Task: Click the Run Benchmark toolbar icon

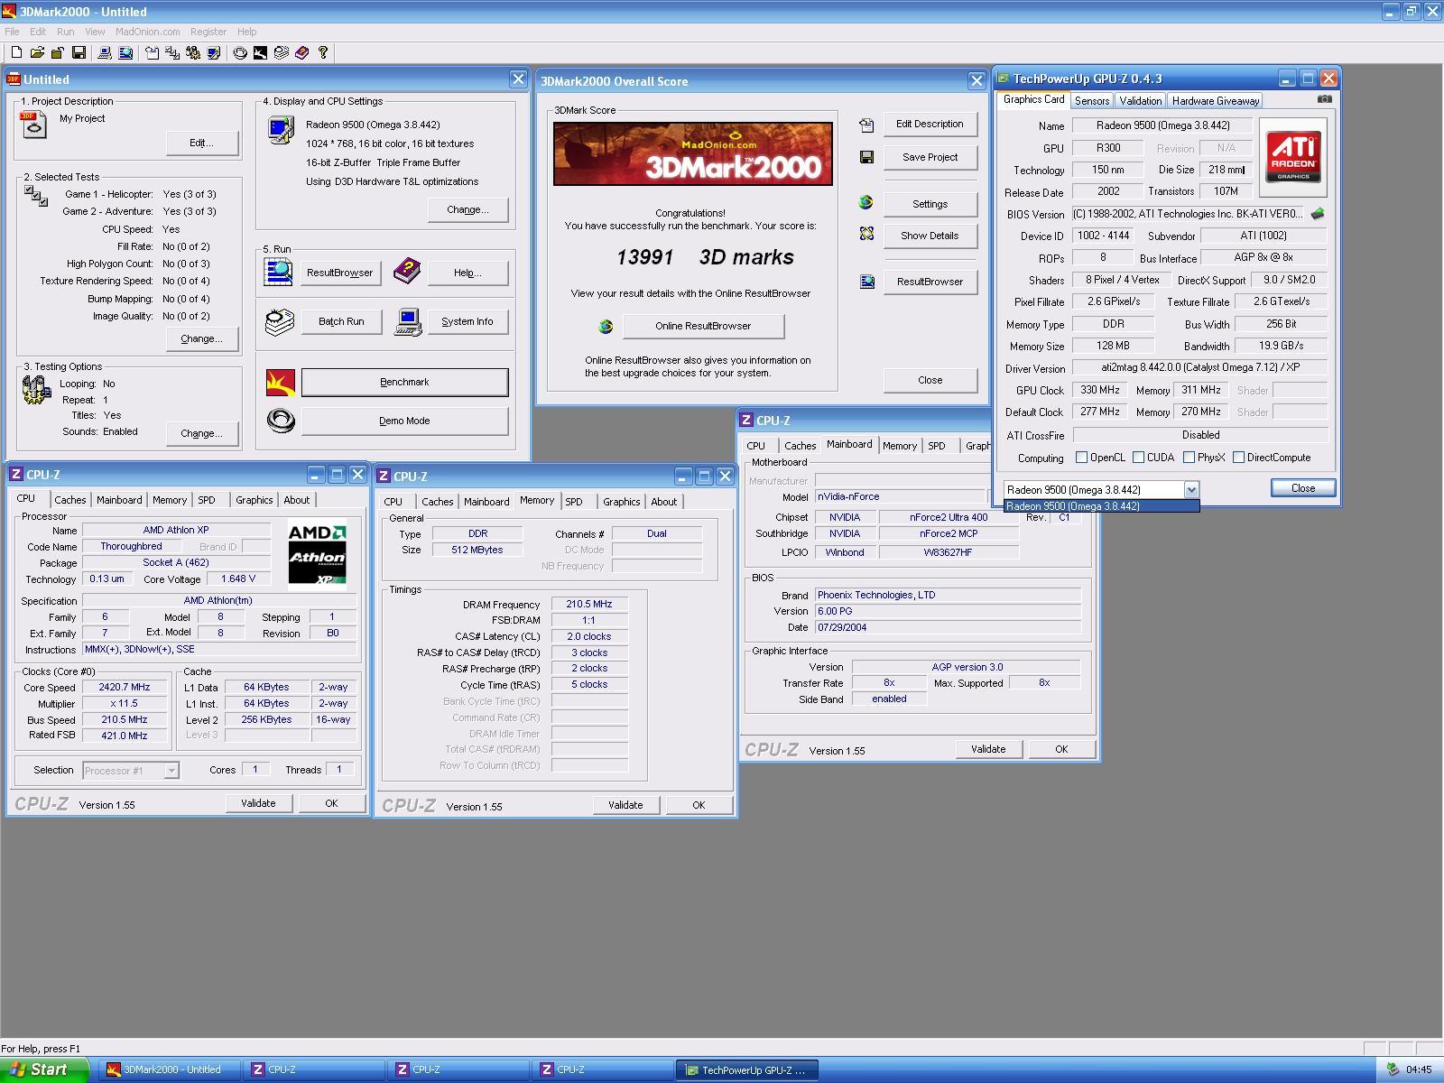Action: pos(260,53)
